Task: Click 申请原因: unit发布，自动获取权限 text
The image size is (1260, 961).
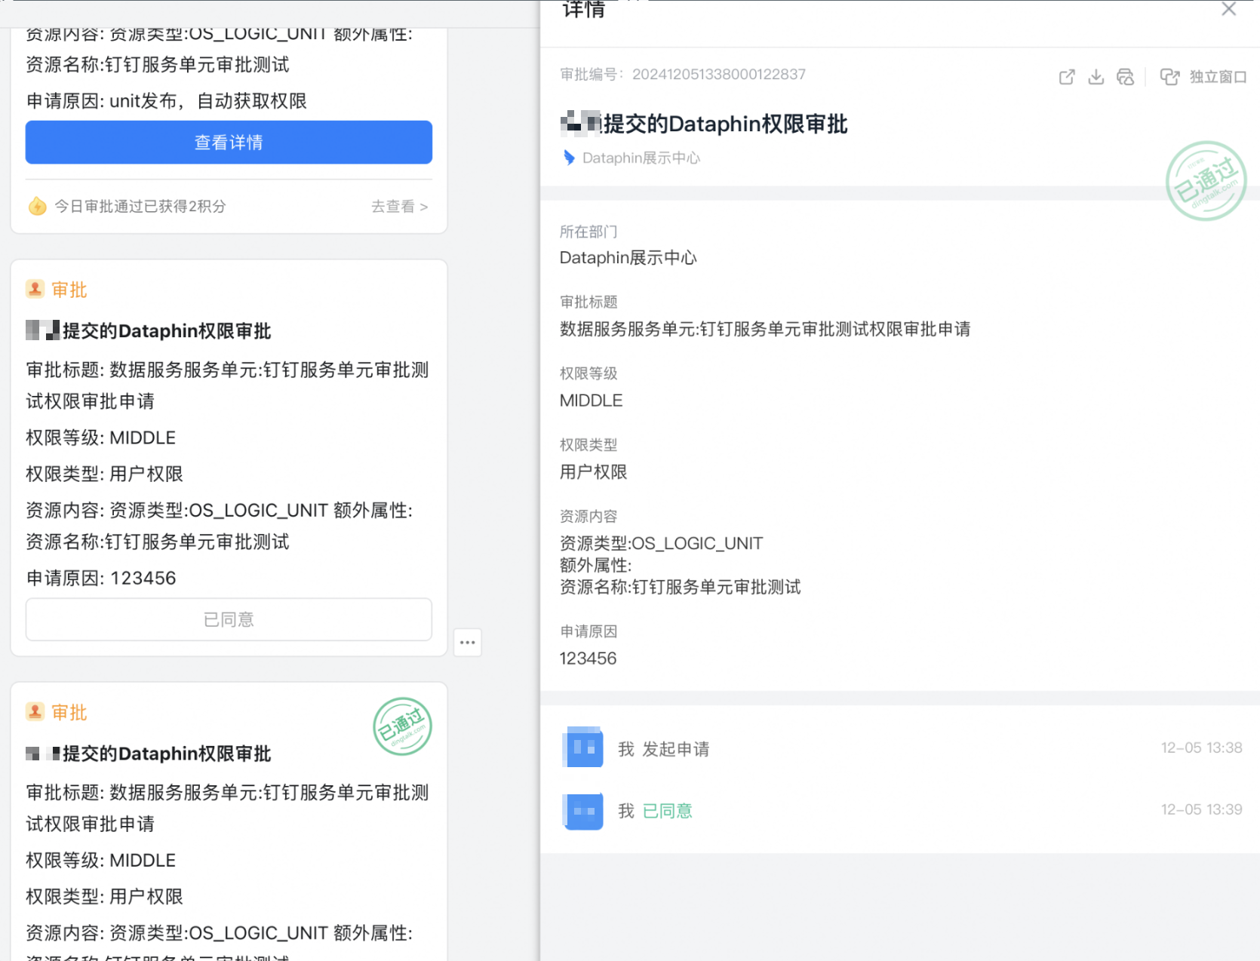Action: [x=167, y=101]
